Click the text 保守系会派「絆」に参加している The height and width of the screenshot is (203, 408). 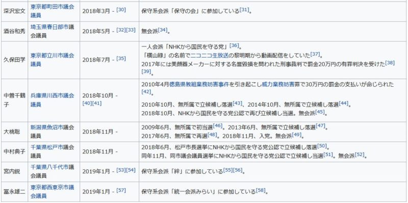click(182, 172)
